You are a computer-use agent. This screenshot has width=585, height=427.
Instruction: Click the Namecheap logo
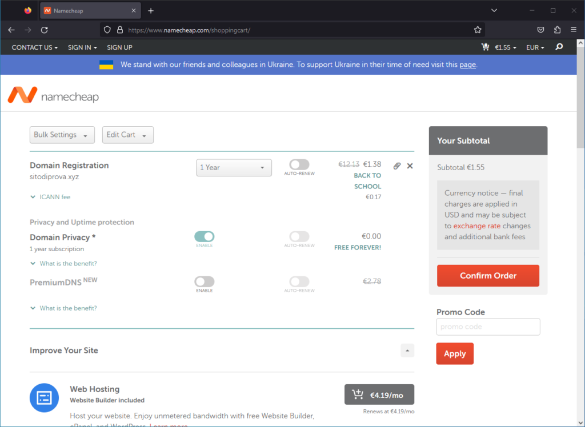click(53, 95)
